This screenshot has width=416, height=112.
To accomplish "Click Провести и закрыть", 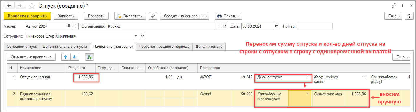I will coord(27,16).
